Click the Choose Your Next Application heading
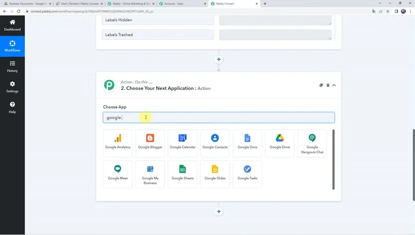 pos(166,88)
